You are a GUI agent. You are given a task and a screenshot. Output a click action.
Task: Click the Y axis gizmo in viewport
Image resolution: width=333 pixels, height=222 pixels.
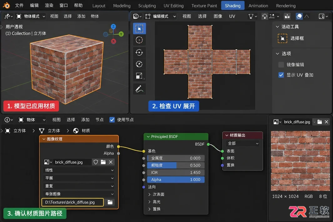[x=121, y=34]
